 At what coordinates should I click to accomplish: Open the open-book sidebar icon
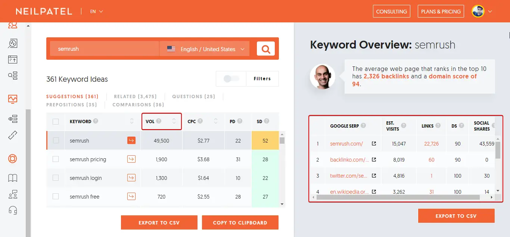(13, 178)
